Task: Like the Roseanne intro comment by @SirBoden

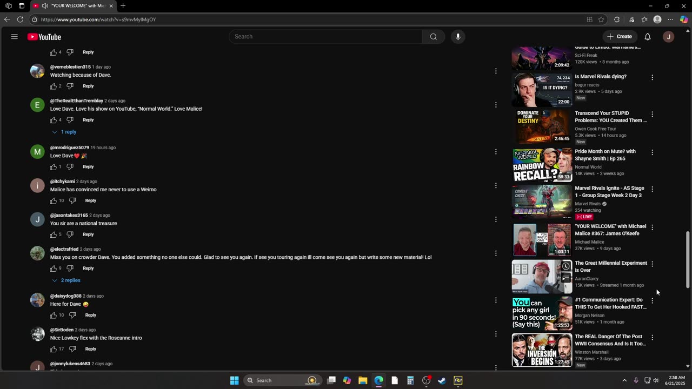Action: [54, 349]
